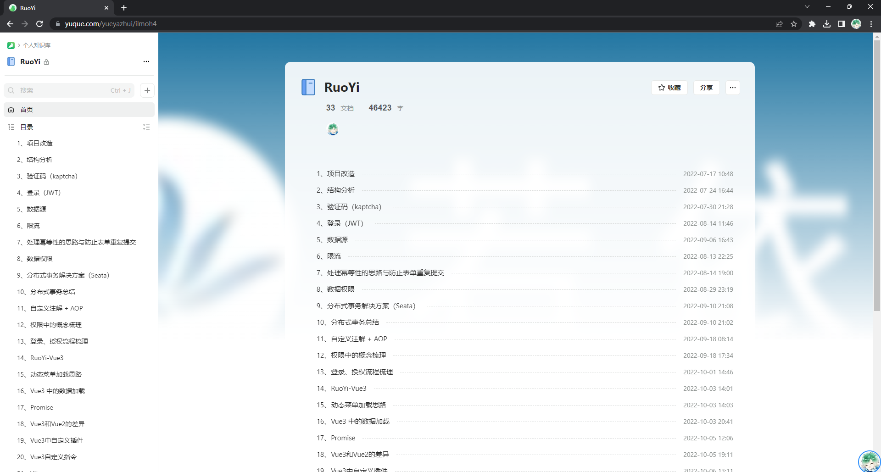Open sidebar item 12、权限中的概念梳理

pos(50,325)
